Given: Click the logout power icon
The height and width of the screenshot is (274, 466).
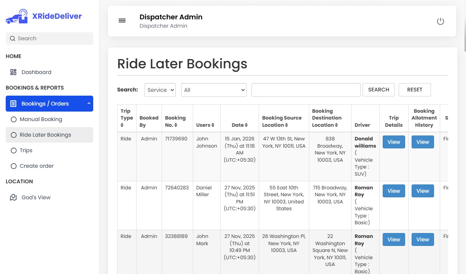Looking at the screenshot, I should pos(441,21).
